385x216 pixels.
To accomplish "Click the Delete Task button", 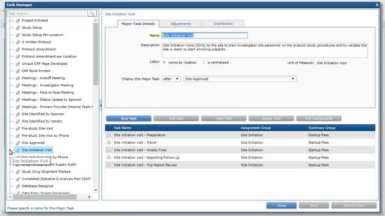I will (x=271, y=119).
